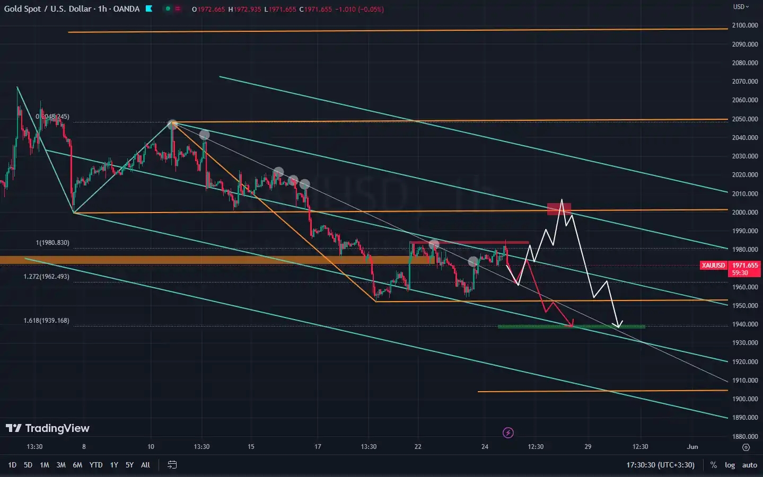Select the 3M time range
763x477 pixels.
tap(61, 465)
